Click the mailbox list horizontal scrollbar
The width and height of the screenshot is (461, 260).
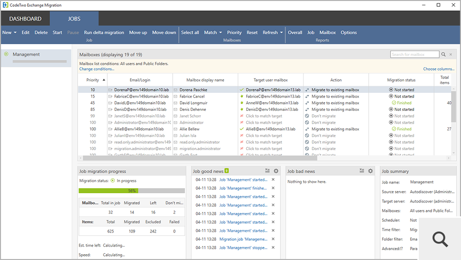click(x=200, y=158)
